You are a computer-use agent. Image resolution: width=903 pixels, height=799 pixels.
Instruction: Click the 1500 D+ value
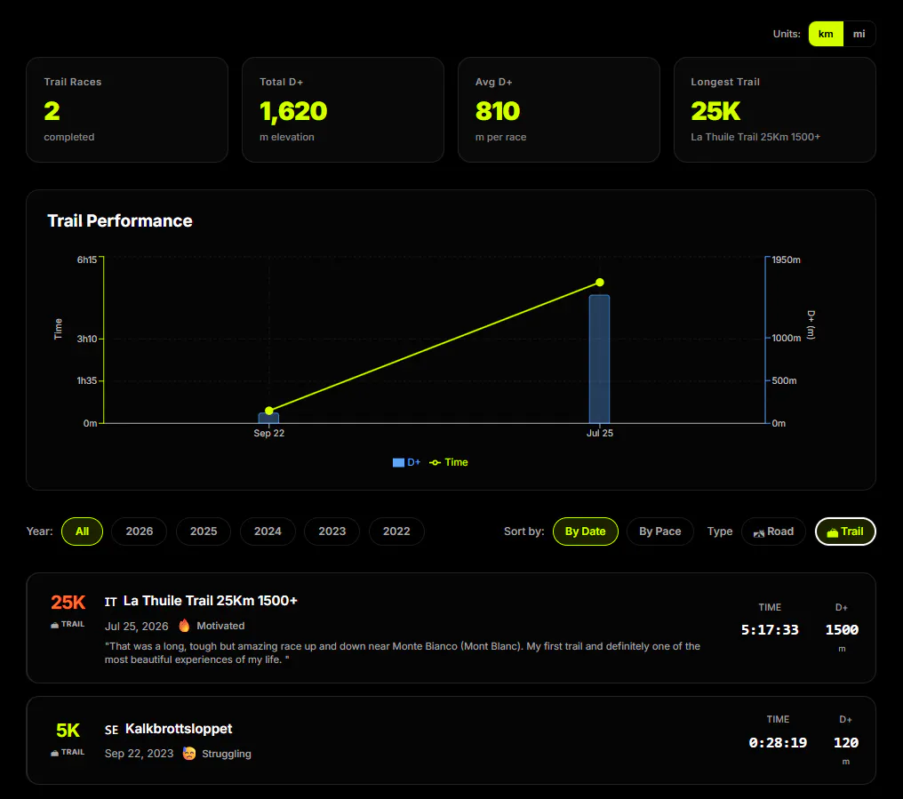(x=842, y=629)
